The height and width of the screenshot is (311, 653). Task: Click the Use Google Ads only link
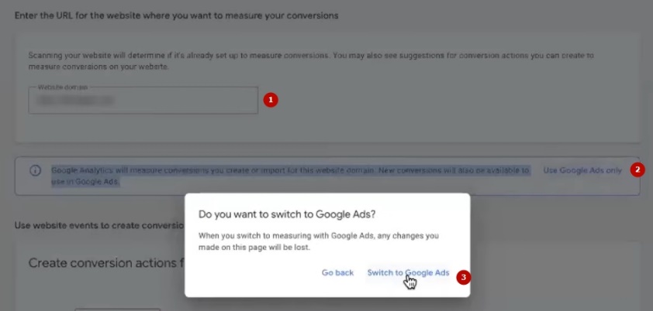(x=582, y=170)
